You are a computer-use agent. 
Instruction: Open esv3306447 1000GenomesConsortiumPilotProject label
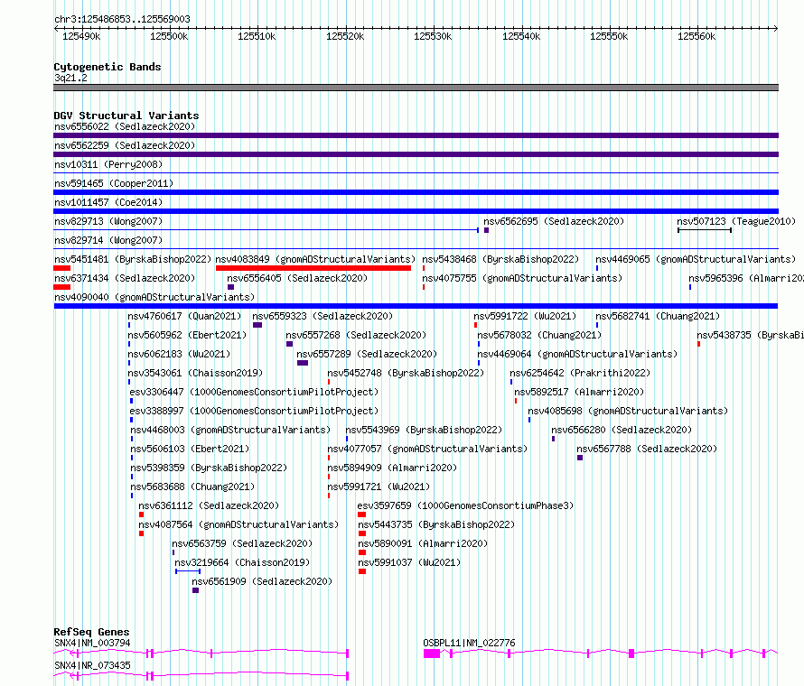click(254, 392)
